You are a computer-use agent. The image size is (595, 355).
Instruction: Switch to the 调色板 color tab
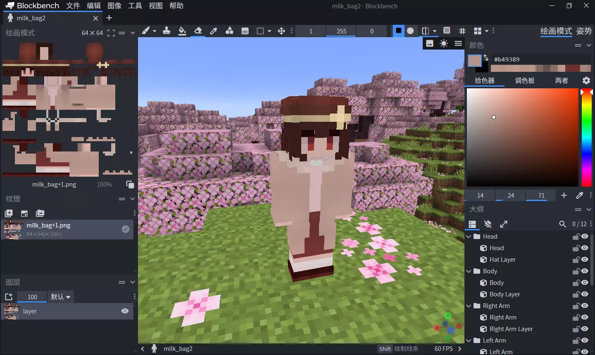click(525, 80)
